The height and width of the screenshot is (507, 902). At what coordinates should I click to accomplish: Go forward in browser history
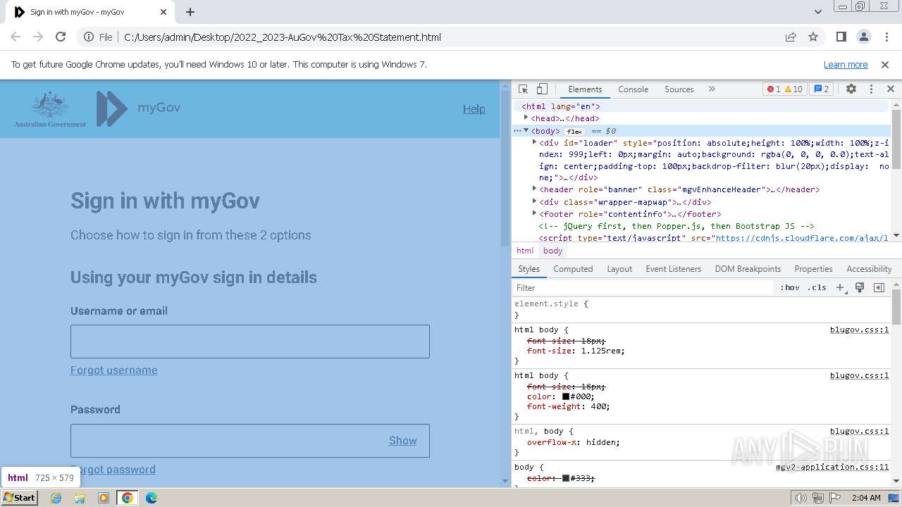(38, 37)
